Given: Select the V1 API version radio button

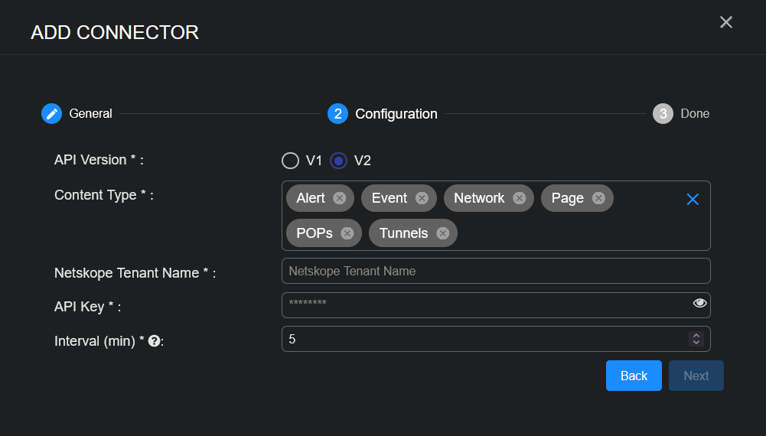Looking at the screenshot, I should click(x=291, y=161).
